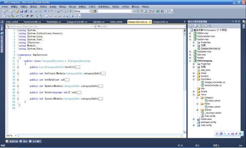The image size is (246, 148).
Task: Select CategoryServices.cs in Solution Explorer
Action: [210, 48]
